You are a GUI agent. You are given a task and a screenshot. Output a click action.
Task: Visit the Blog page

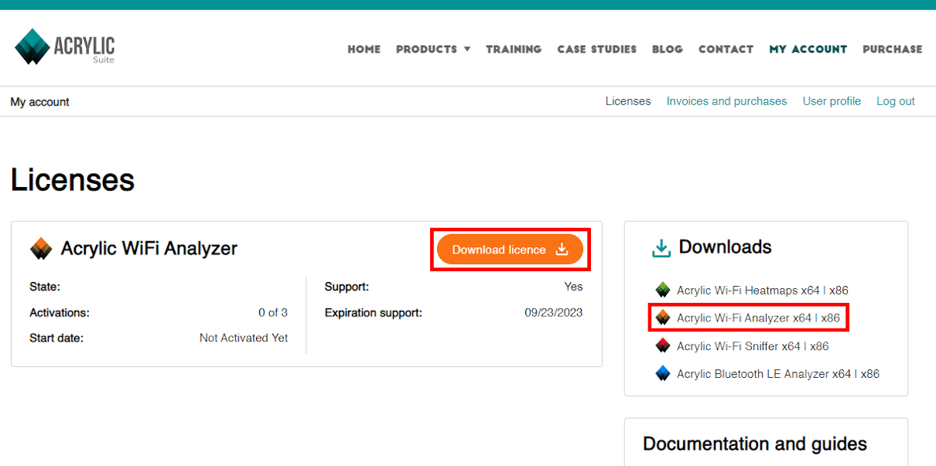coord(668,49)
